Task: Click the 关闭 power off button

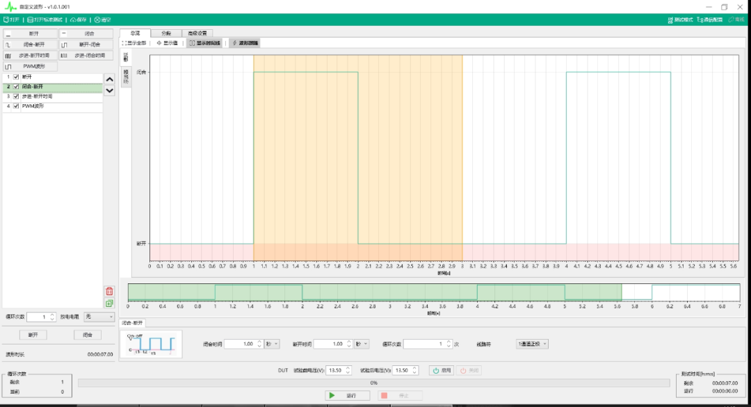Action: point(469,370)
